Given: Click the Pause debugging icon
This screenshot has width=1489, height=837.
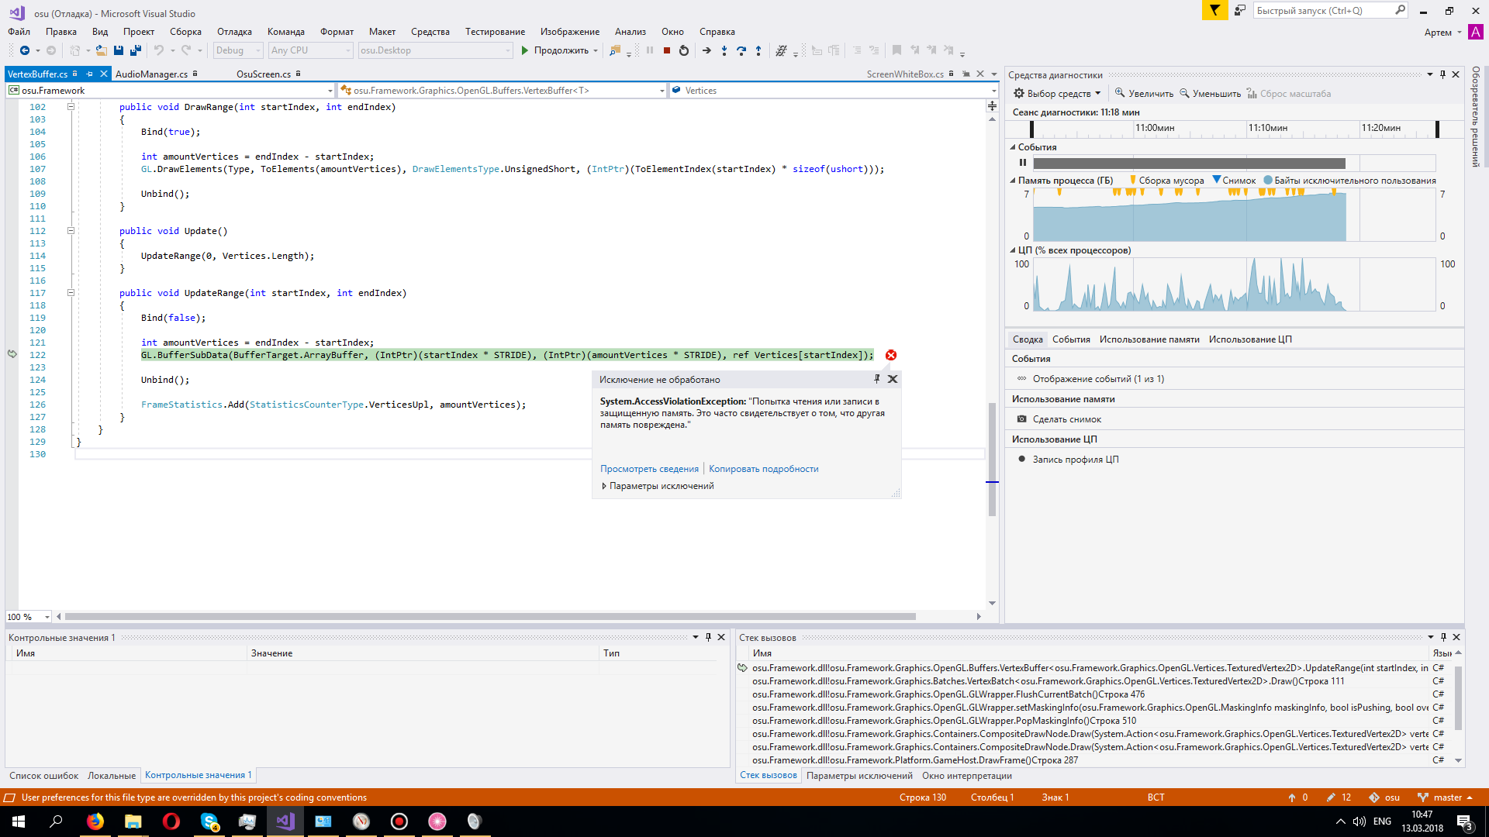Looking at the screenshot, I should coord(650,50).
